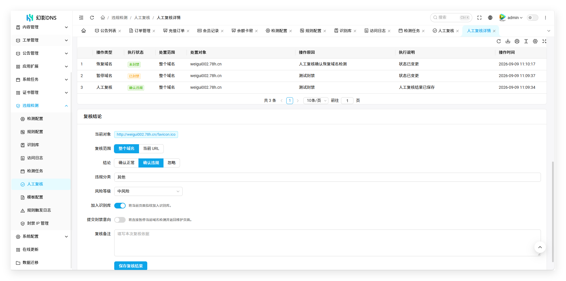Go to 违规检测 breadcrumb link
The height and width of the screenshot is (281, 566).
click(x=120, y=18)
